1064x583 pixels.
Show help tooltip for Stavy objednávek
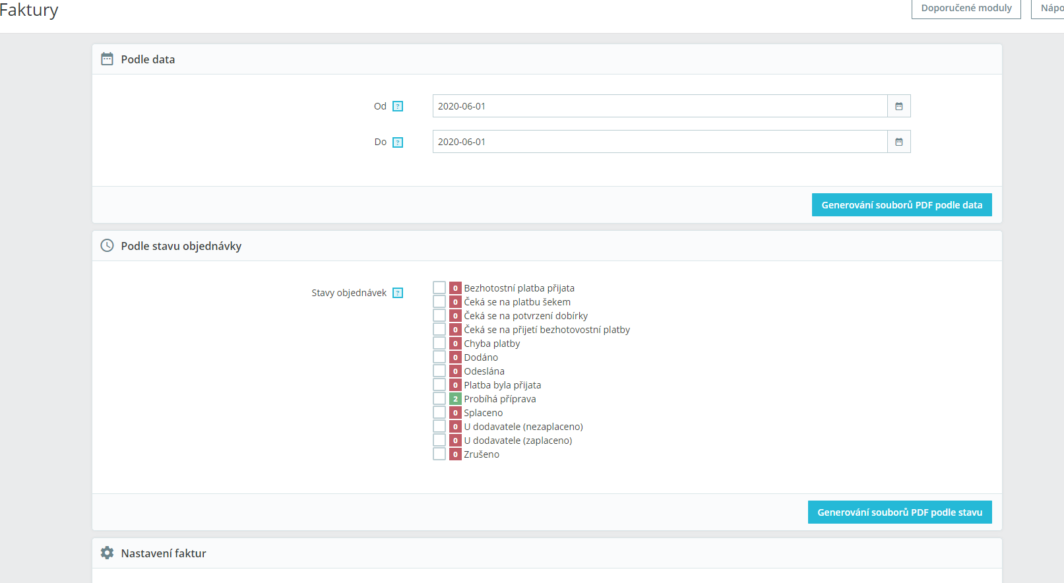tap(398, 293)
